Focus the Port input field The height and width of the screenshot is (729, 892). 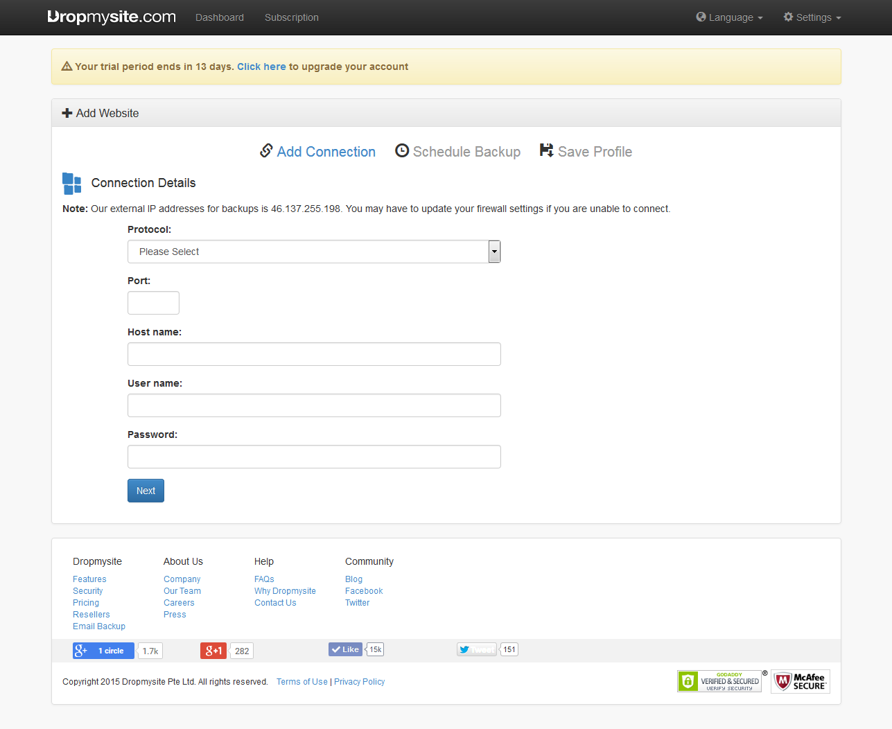[153, 303]
